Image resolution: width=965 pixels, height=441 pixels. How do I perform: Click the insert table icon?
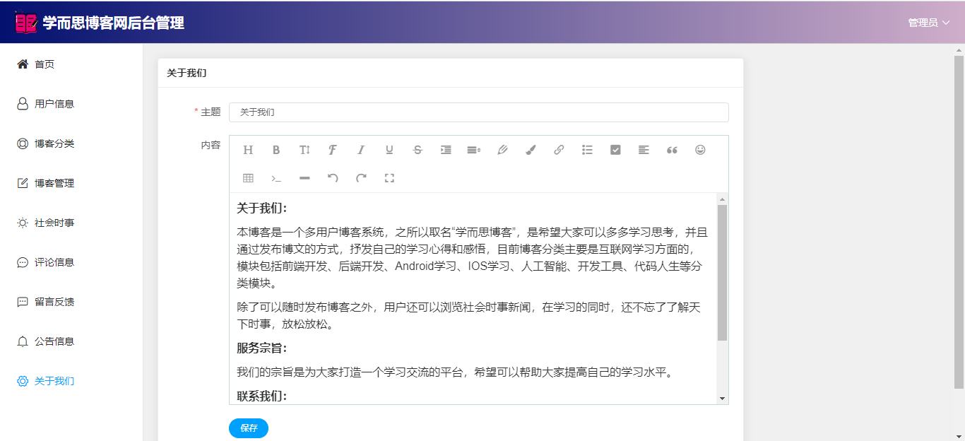click(x=248, y=178)
